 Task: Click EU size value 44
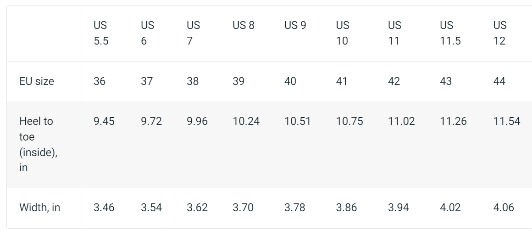click(x=499, y=81)
